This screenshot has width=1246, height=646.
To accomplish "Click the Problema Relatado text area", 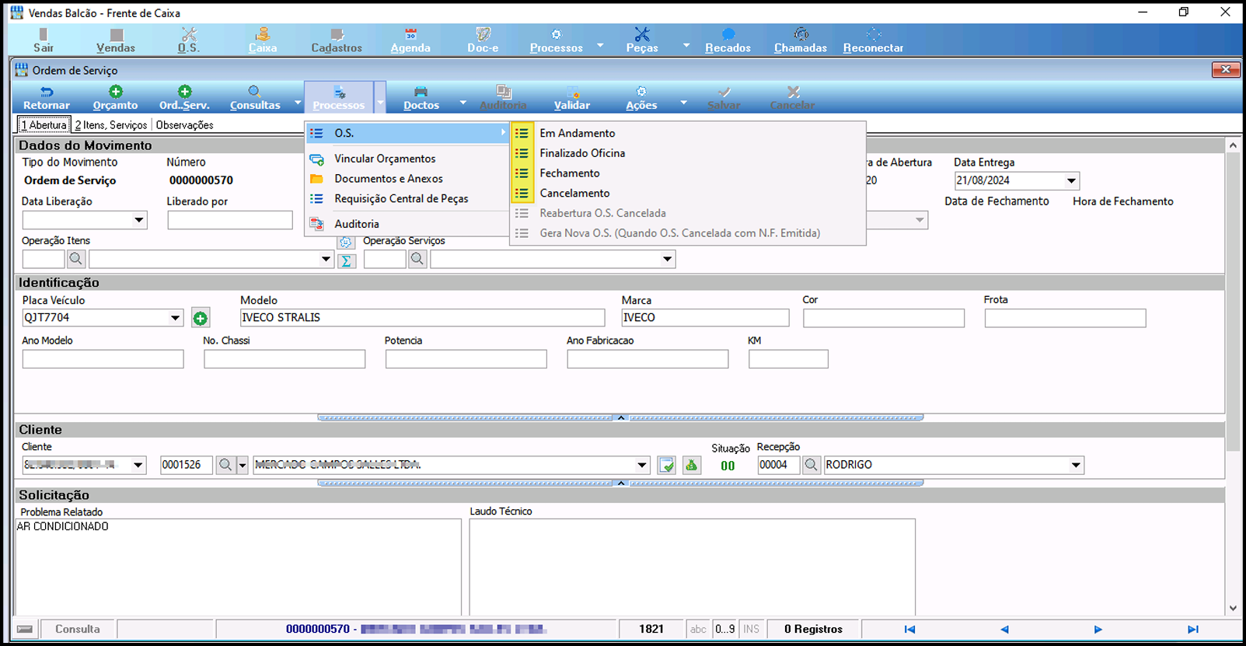I will click(x=238, y=567).
